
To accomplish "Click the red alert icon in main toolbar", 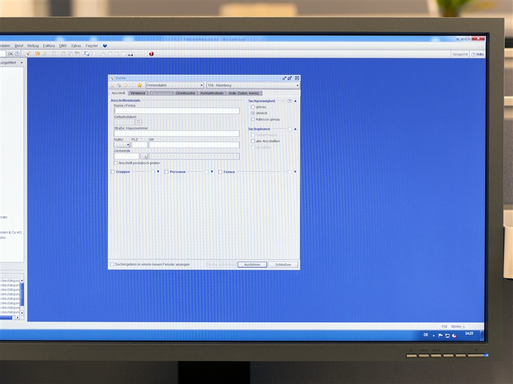I will coord(151,54).
